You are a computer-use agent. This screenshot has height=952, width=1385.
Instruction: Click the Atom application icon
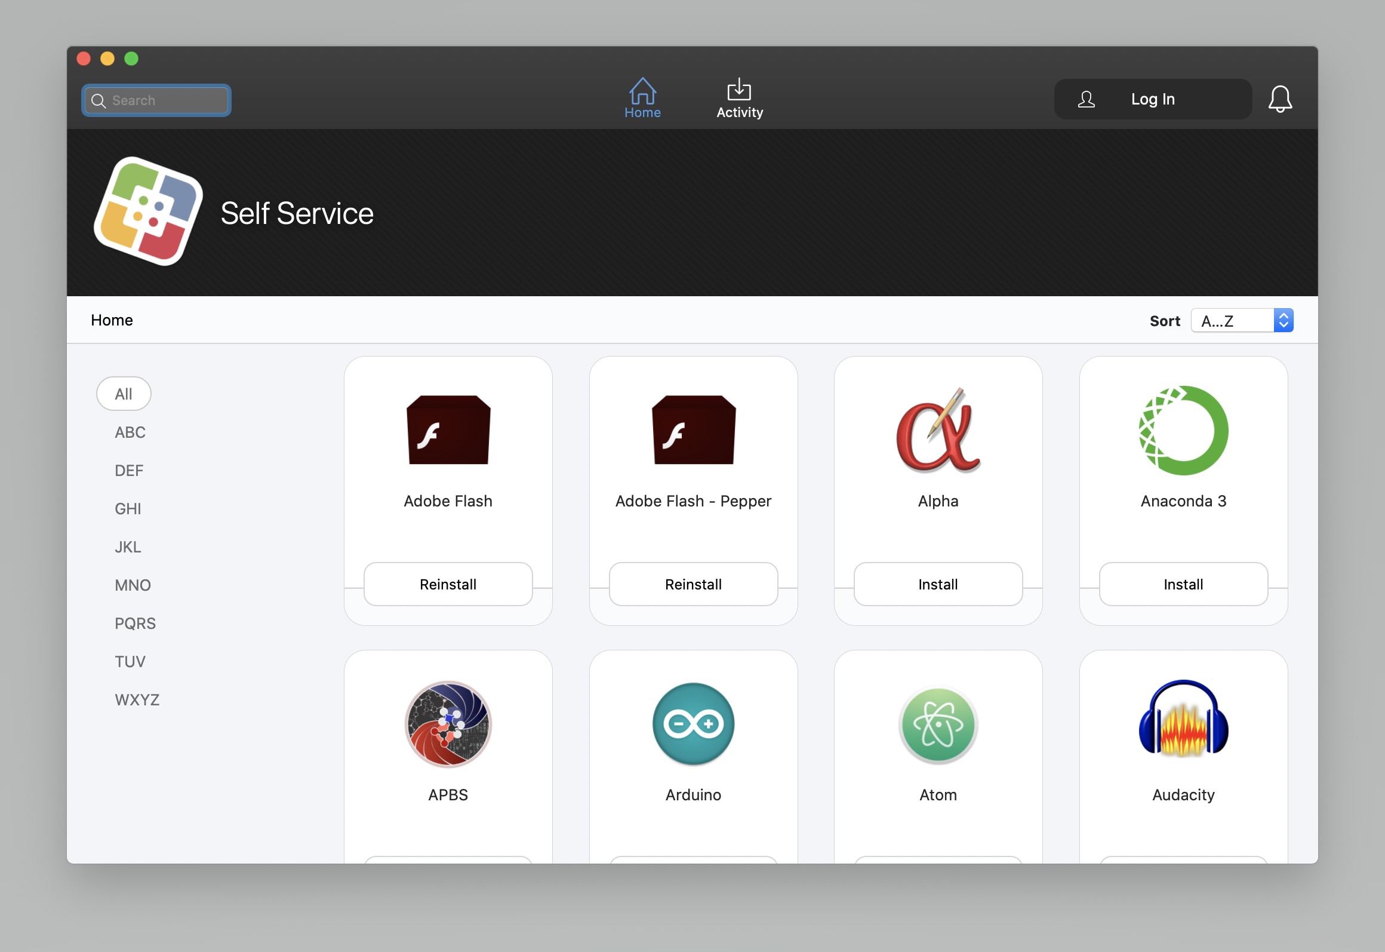(x=938, y=723)
